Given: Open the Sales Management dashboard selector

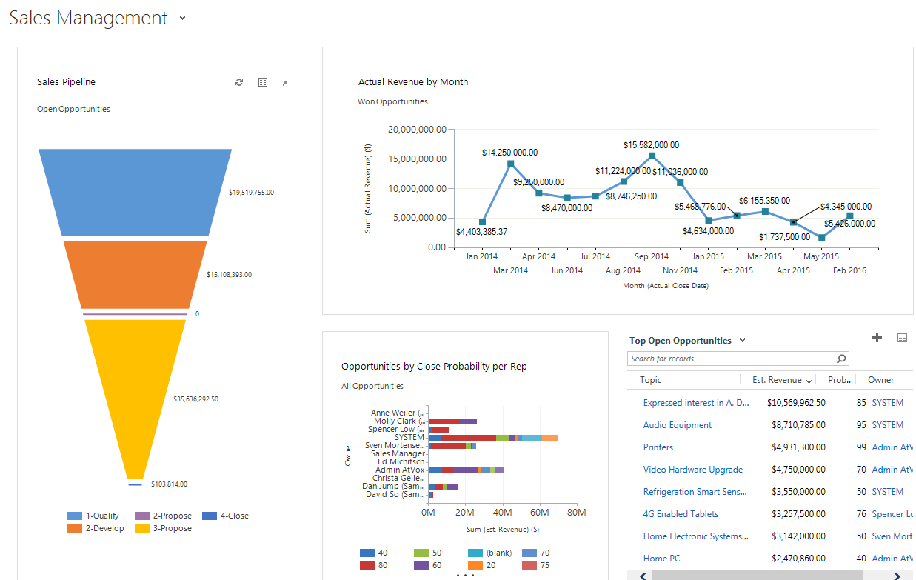Looking at the screenshot, I should click(x=183, y=19).
